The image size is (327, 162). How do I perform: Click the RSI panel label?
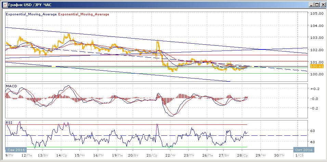[9, 122]
